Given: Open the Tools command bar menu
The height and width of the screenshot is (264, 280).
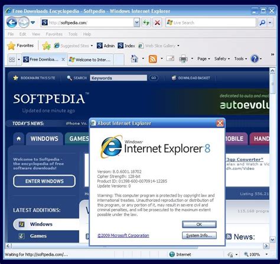Looking at the screenshot, I should (240, 59).
